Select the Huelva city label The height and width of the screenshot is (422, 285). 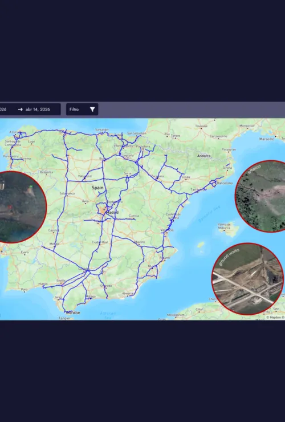pos(43,283)
